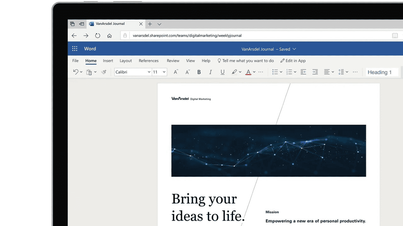Click text alignment icon

coord(327,72)
